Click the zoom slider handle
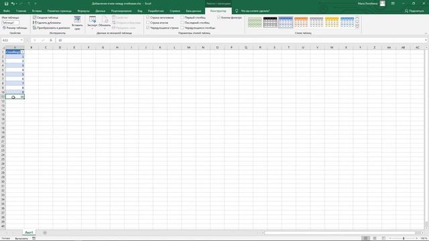The width and height of the screenshot is (429, 241). pos(404,238)
